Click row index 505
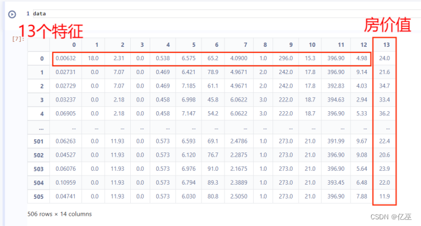 [38, 196]
